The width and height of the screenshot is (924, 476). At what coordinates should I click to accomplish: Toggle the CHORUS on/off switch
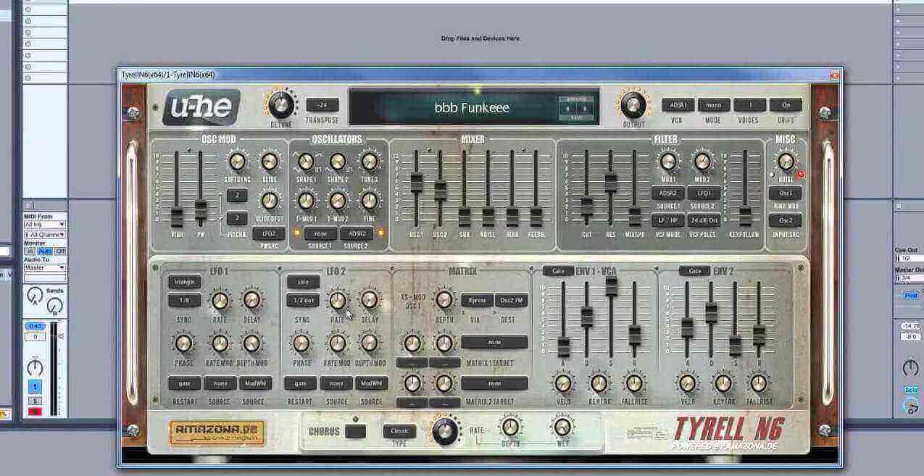point(355,431)
